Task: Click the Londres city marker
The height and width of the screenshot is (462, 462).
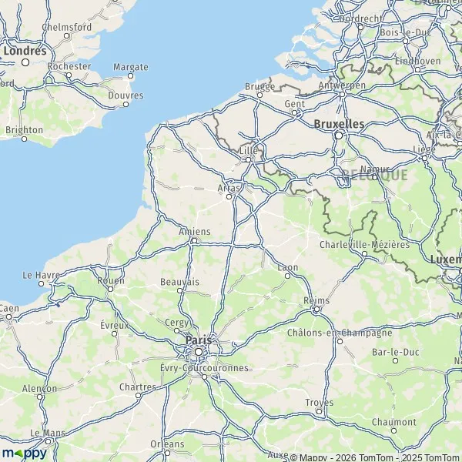Action: point(25,62)
